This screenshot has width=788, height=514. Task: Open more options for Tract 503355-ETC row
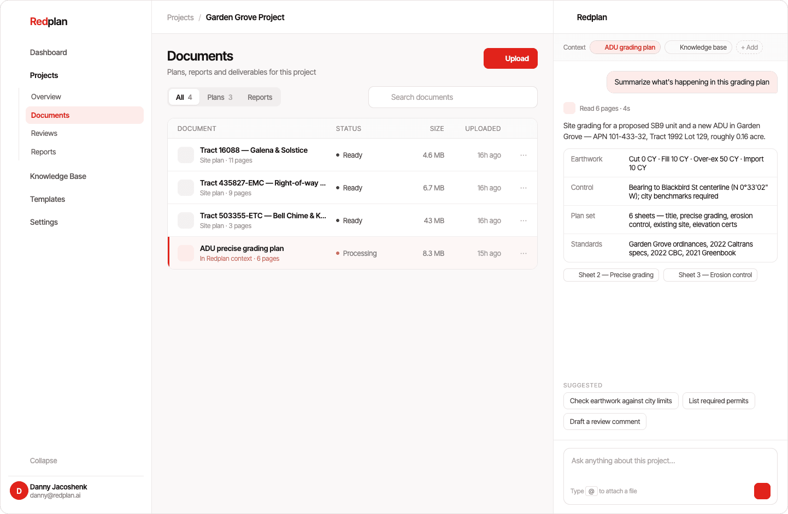point(524,220)
